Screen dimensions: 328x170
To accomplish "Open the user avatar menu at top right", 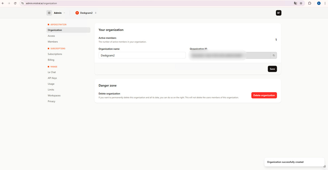I will pos(279,13).
